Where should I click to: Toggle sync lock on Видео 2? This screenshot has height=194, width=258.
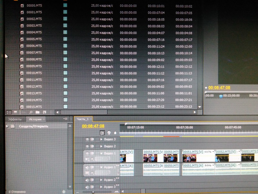click(92, 146)
